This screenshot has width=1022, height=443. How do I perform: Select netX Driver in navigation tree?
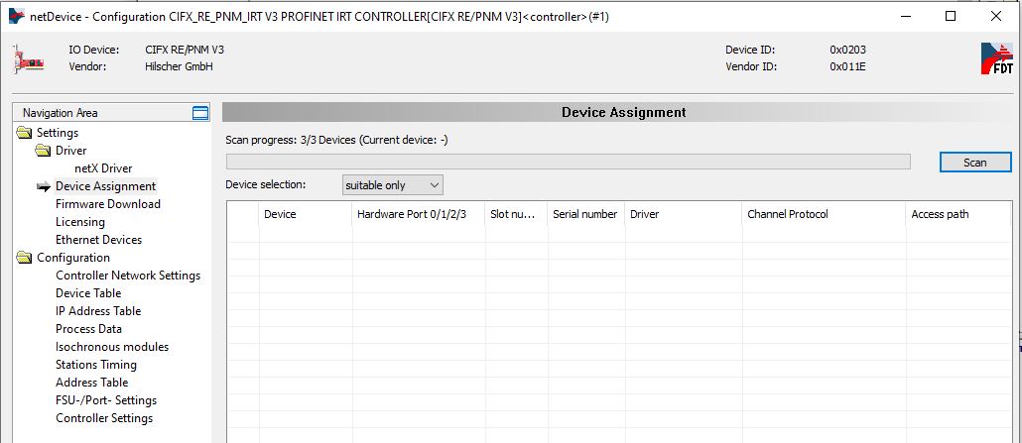[103, 168]
